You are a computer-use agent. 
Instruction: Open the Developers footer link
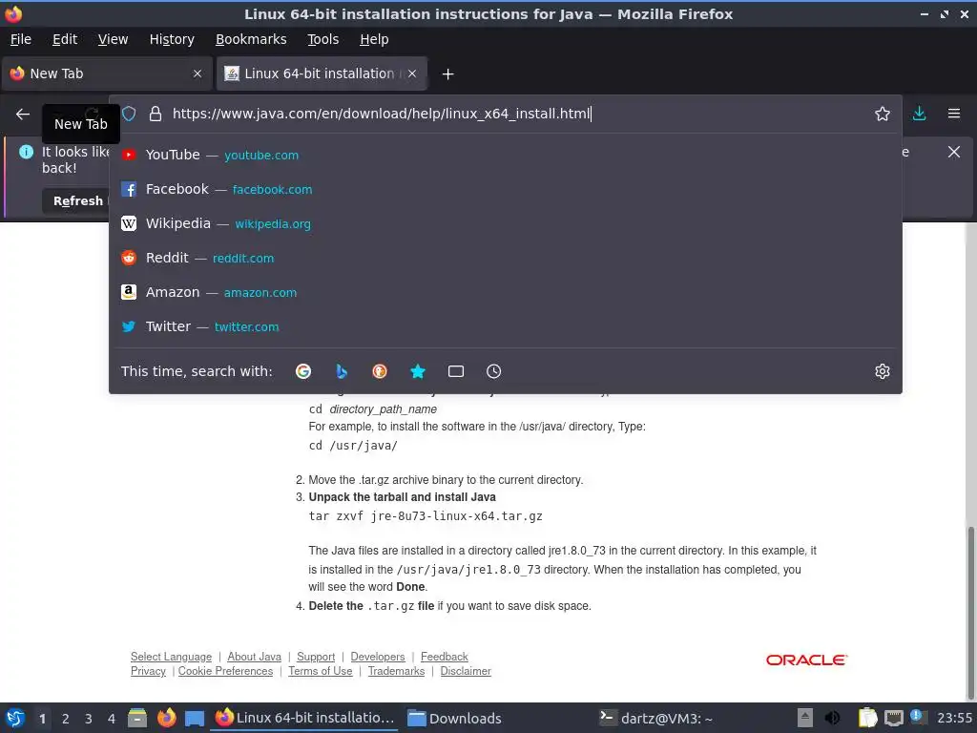tap(378, 657)
